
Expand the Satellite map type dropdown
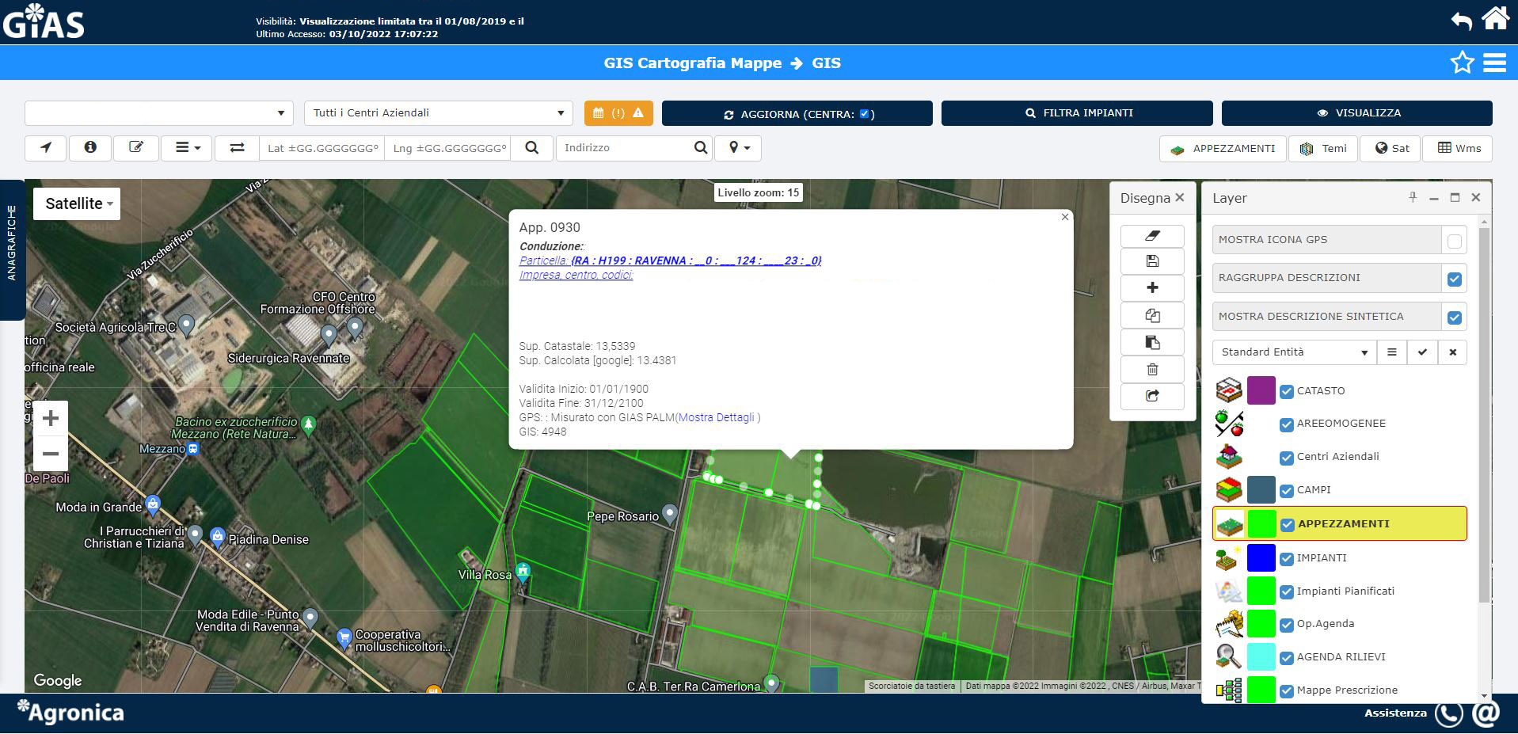coord(77,203)
